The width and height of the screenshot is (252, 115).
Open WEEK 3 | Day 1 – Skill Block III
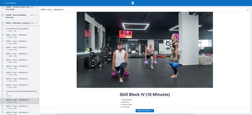[17, 72]
